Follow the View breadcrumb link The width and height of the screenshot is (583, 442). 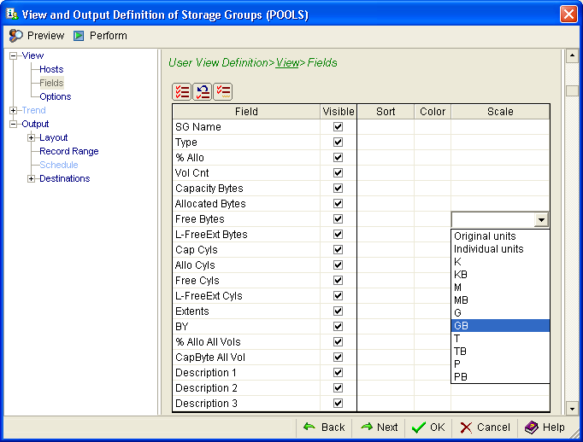coord(287,63)
